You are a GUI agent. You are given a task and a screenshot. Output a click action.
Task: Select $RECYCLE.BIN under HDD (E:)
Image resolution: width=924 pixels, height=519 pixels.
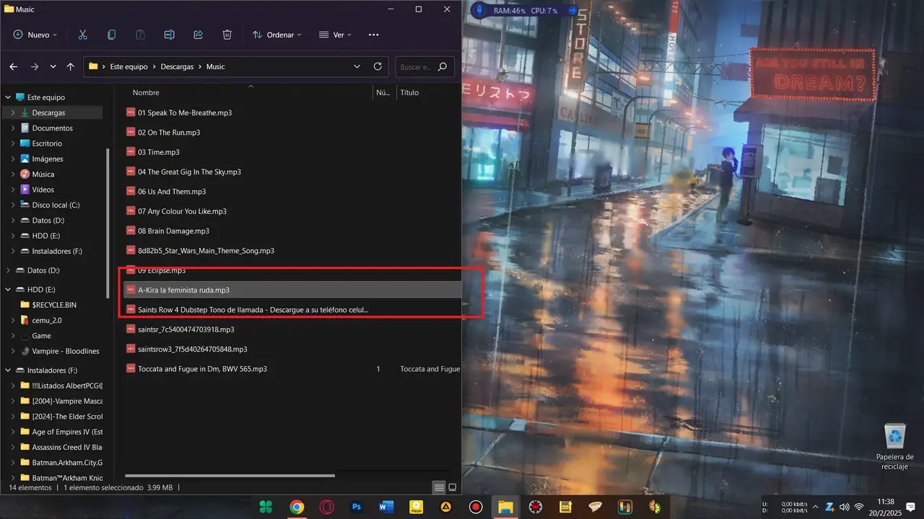54,305
